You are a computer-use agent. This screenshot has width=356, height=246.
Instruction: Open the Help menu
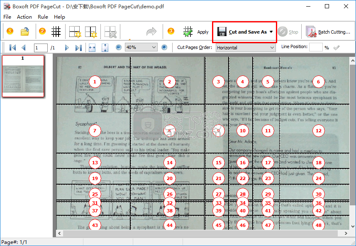point(59,17)
